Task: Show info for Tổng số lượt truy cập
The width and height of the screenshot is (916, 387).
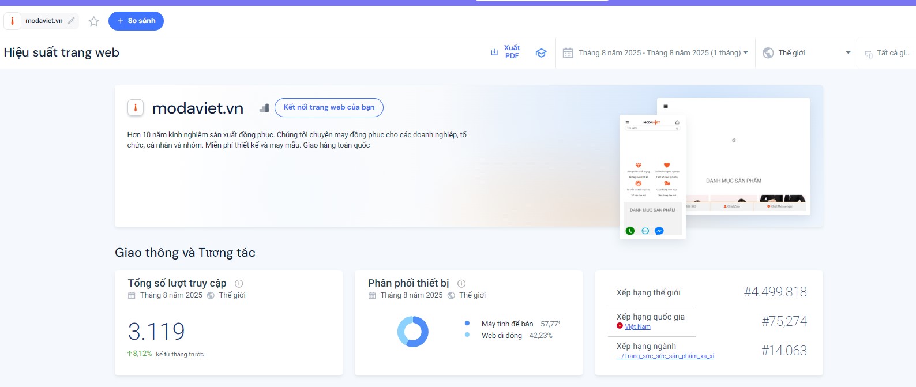Action: tap(239, 284)
